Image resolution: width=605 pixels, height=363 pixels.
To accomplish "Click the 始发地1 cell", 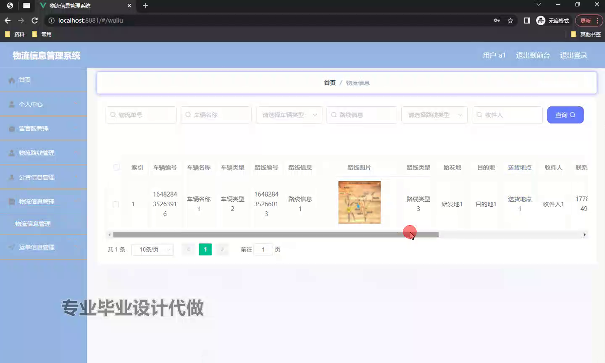I will (x=452, y=204).
